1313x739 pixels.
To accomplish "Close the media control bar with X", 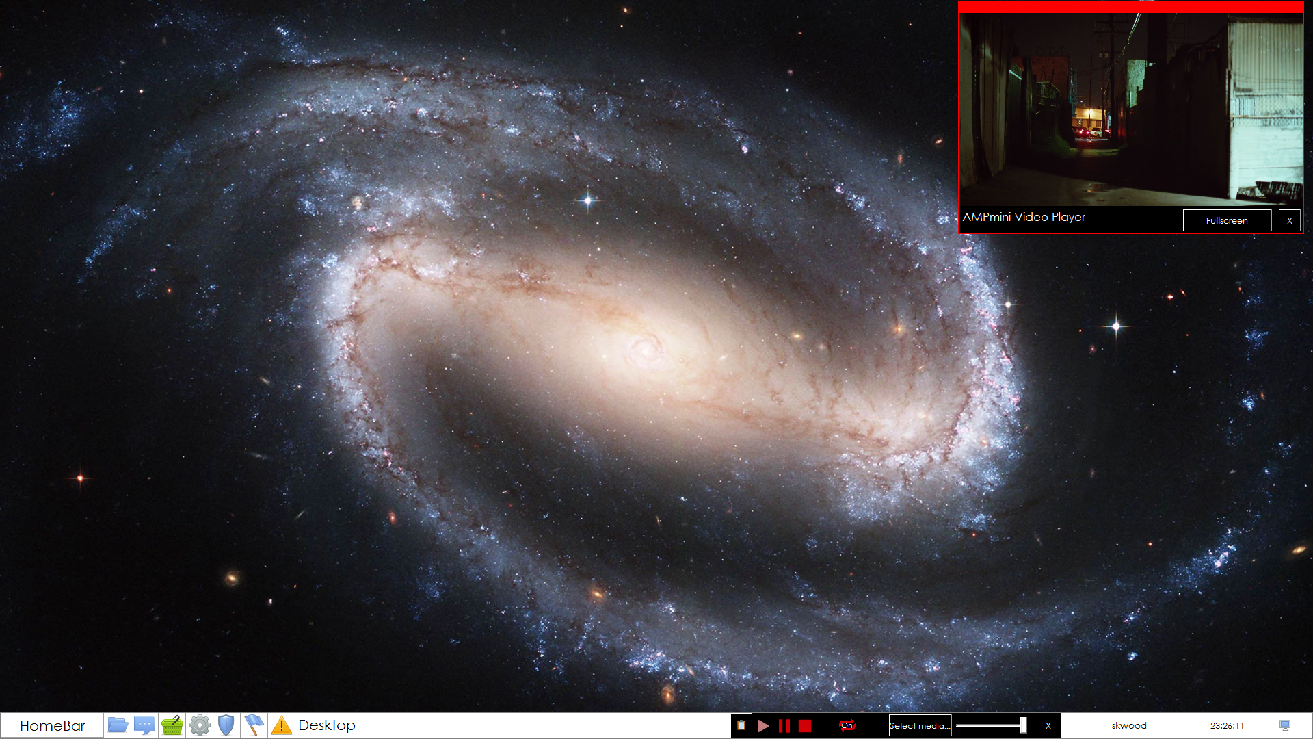I will pyautogui.click(x=1048, y=726).
